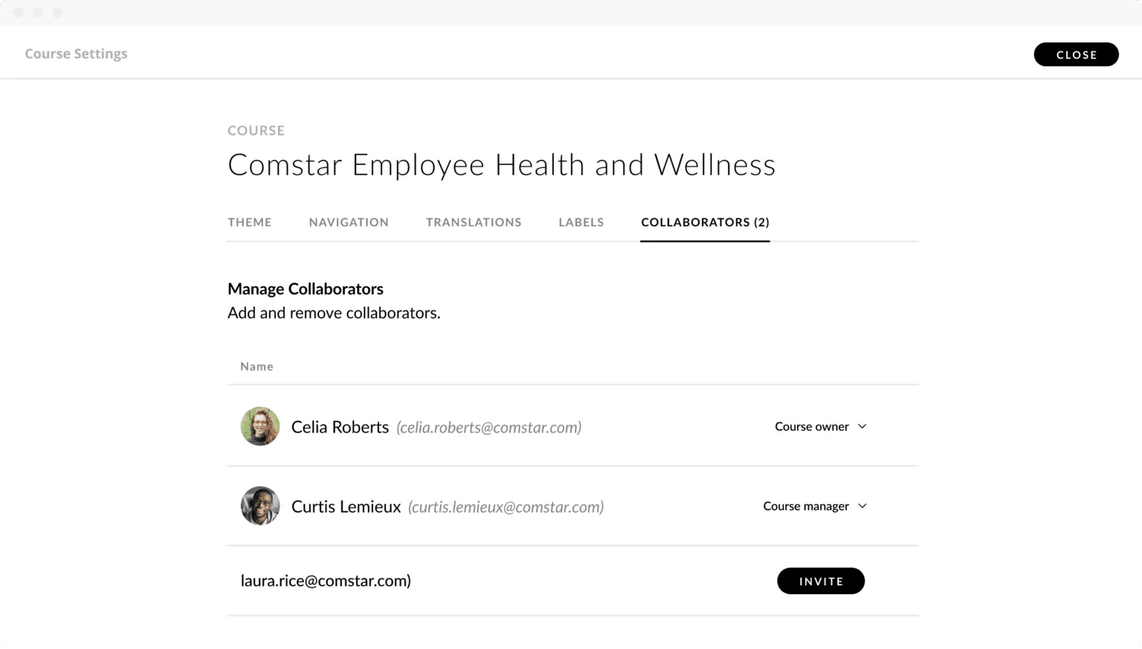Click Celia Roberts' email address
Image resolution: width=1142 pixels, height=649 pixels.
coord(489,427)
